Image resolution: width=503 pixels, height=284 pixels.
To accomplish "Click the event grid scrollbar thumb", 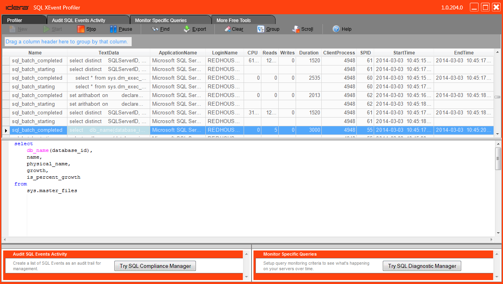I will coord(497,97).
